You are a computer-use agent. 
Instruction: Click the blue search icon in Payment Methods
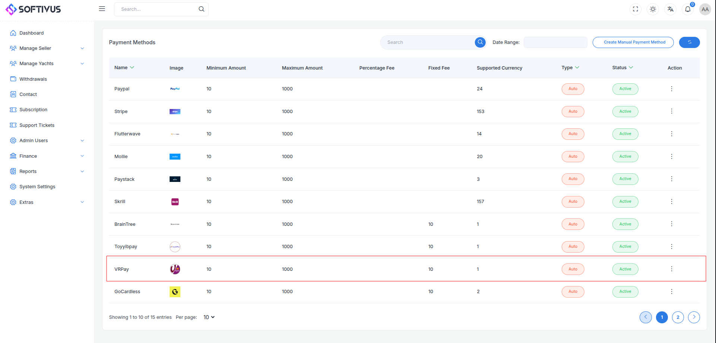click(480, 42)
